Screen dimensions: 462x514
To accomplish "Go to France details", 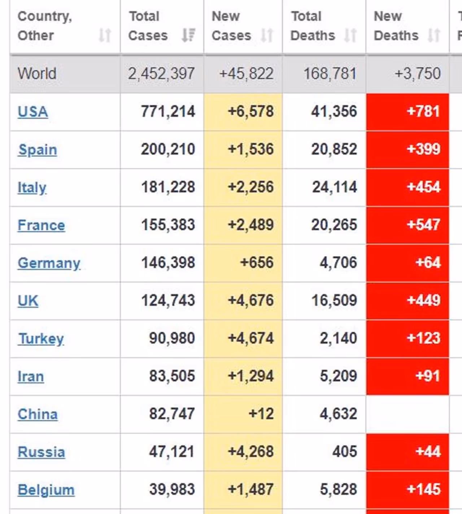I will click(x=42, y=225).
